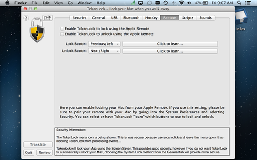
Task: Close the TokenLock window
Action: pos(25,9)
